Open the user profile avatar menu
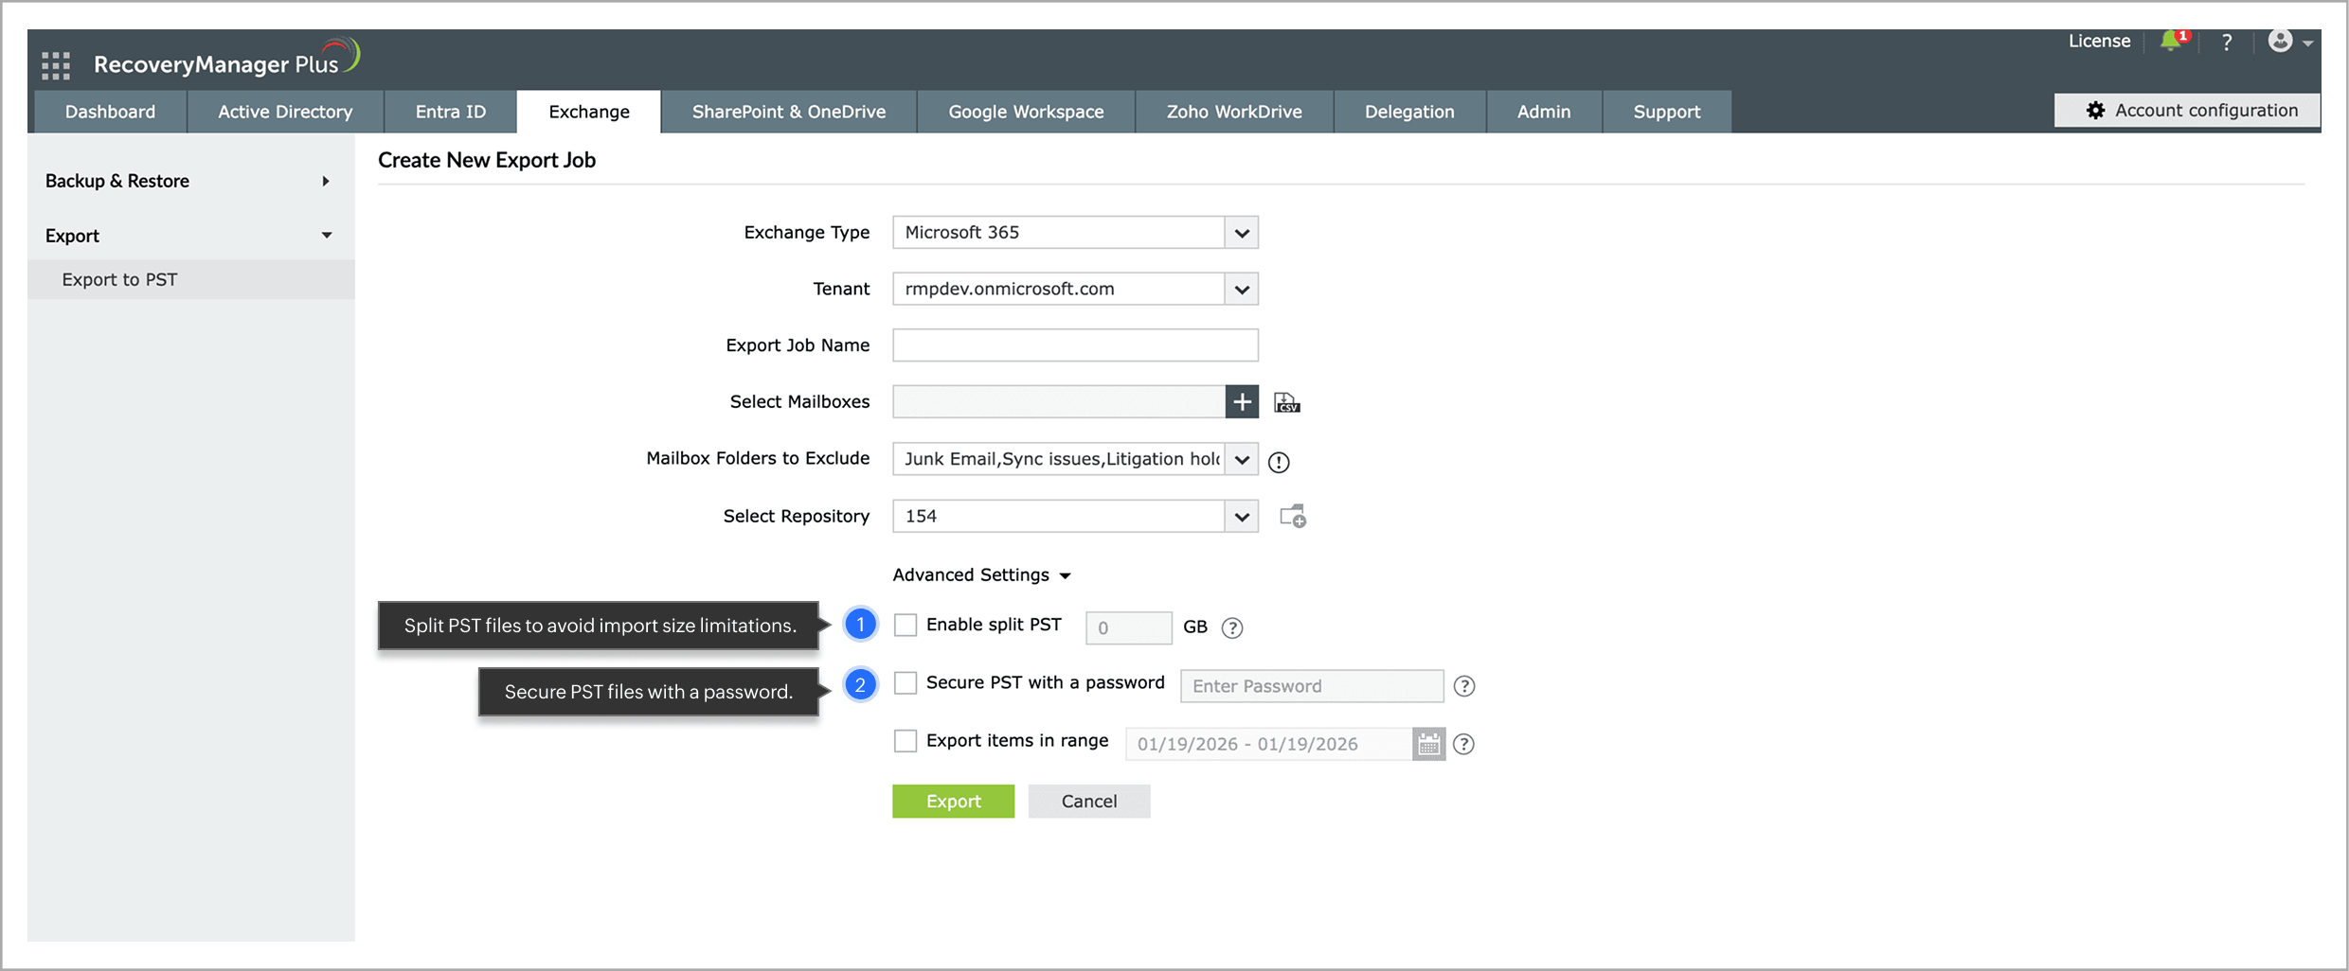 (2290, 42)
